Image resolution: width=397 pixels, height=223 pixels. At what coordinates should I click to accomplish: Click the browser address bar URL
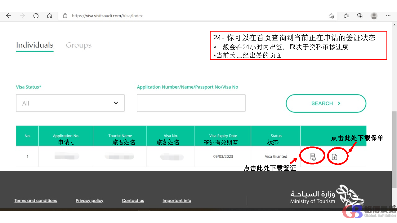tap(107, 16)
